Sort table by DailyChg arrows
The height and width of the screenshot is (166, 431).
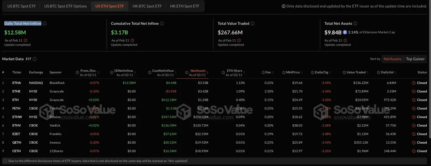click(x=331, y=72)
